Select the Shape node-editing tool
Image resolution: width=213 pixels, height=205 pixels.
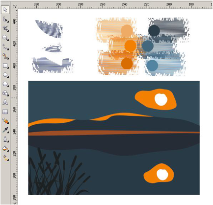pyautogui.click(x=5, y=20)
